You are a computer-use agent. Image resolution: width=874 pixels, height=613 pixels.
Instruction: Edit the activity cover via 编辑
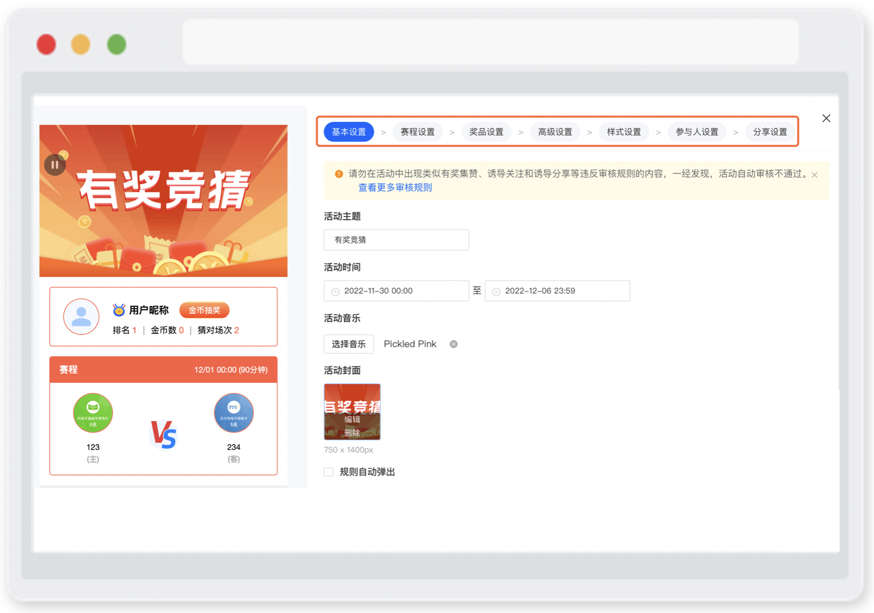tap(352, 420)
